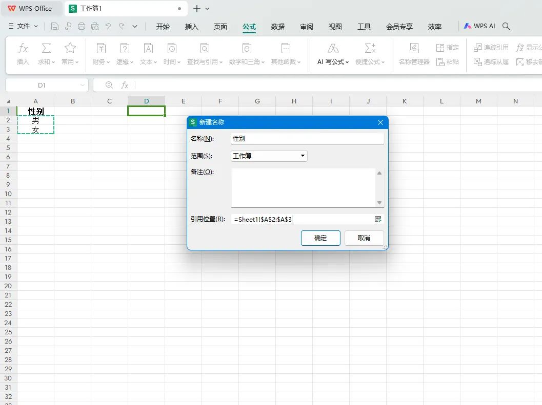Click the Undo arrow icon
542x405 pixels.
[x=108, y=26]
